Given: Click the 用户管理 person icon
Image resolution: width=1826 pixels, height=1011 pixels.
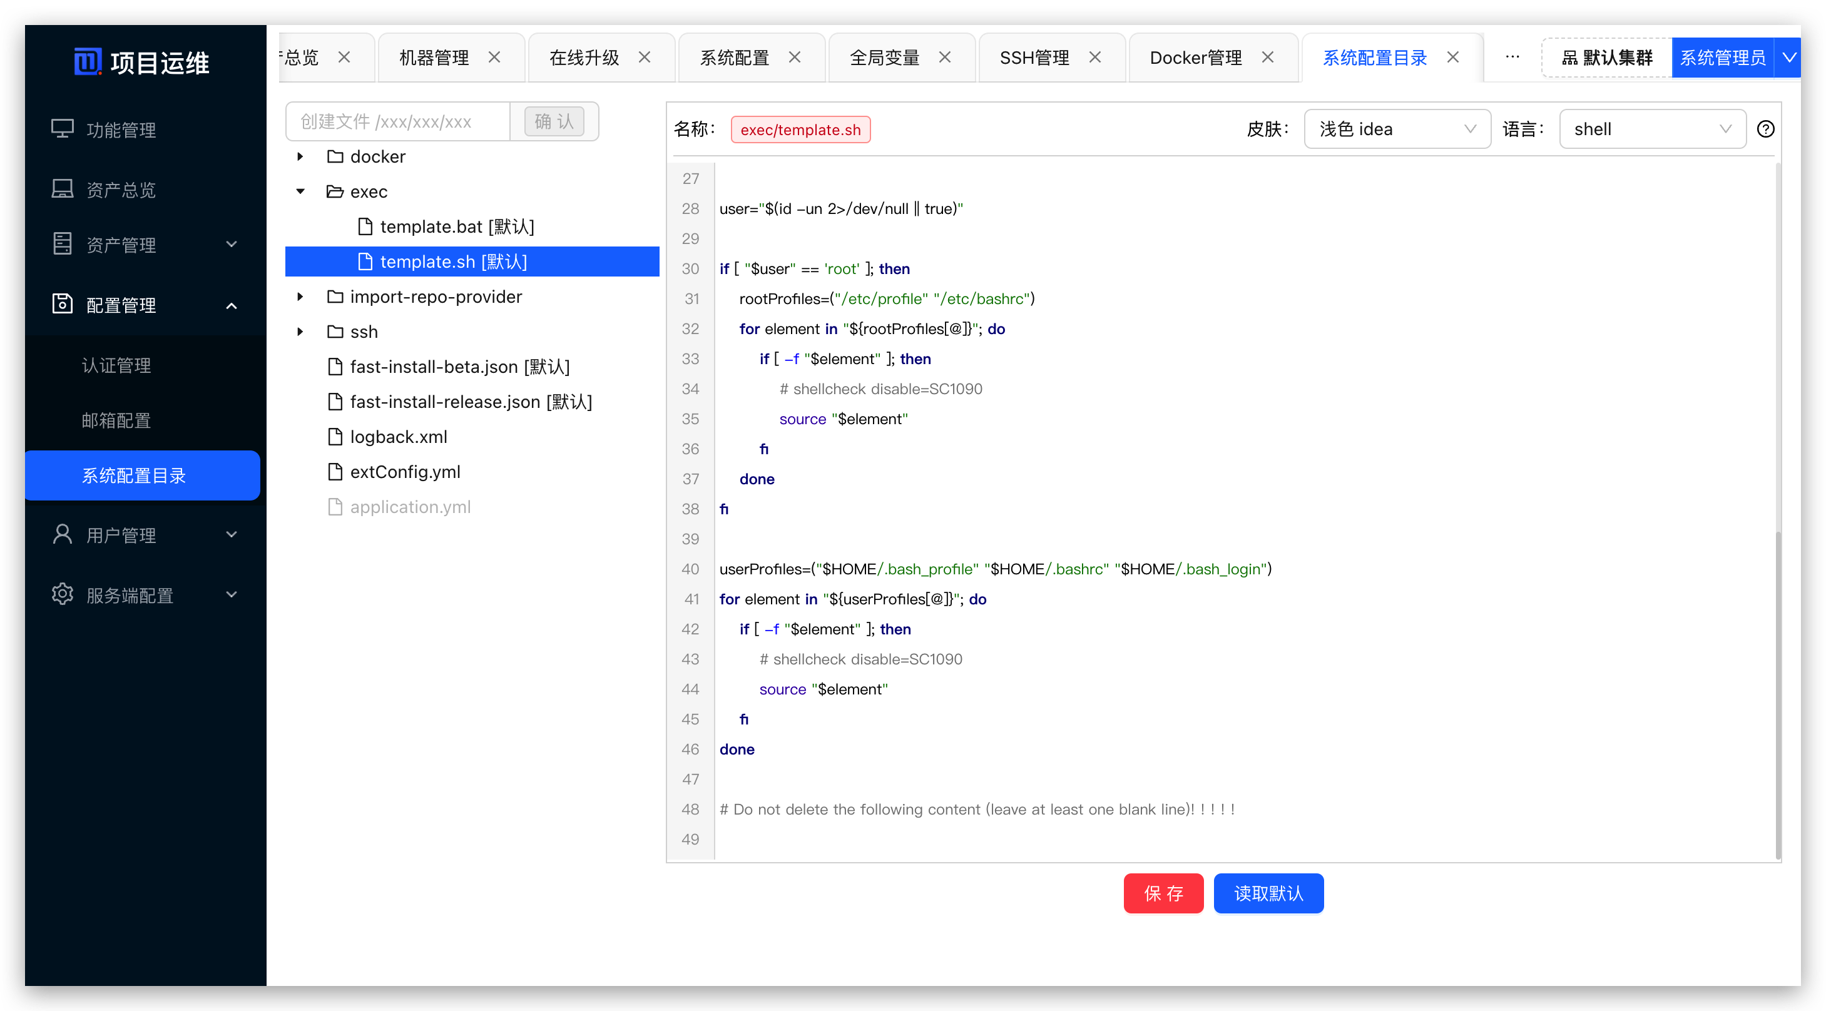Looking at the screenshot, I should coord(63,534).
